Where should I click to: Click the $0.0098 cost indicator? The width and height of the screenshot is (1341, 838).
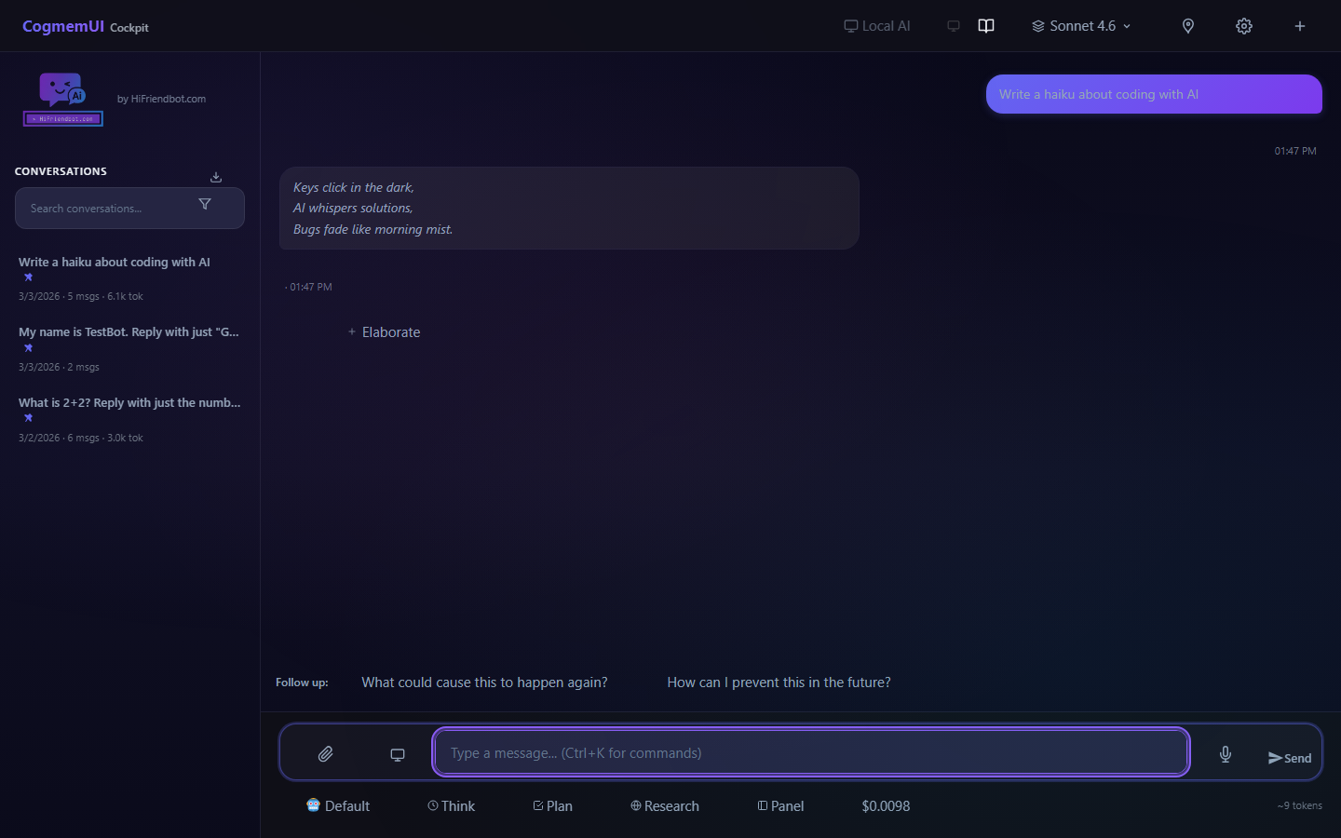tap(886, 806)
